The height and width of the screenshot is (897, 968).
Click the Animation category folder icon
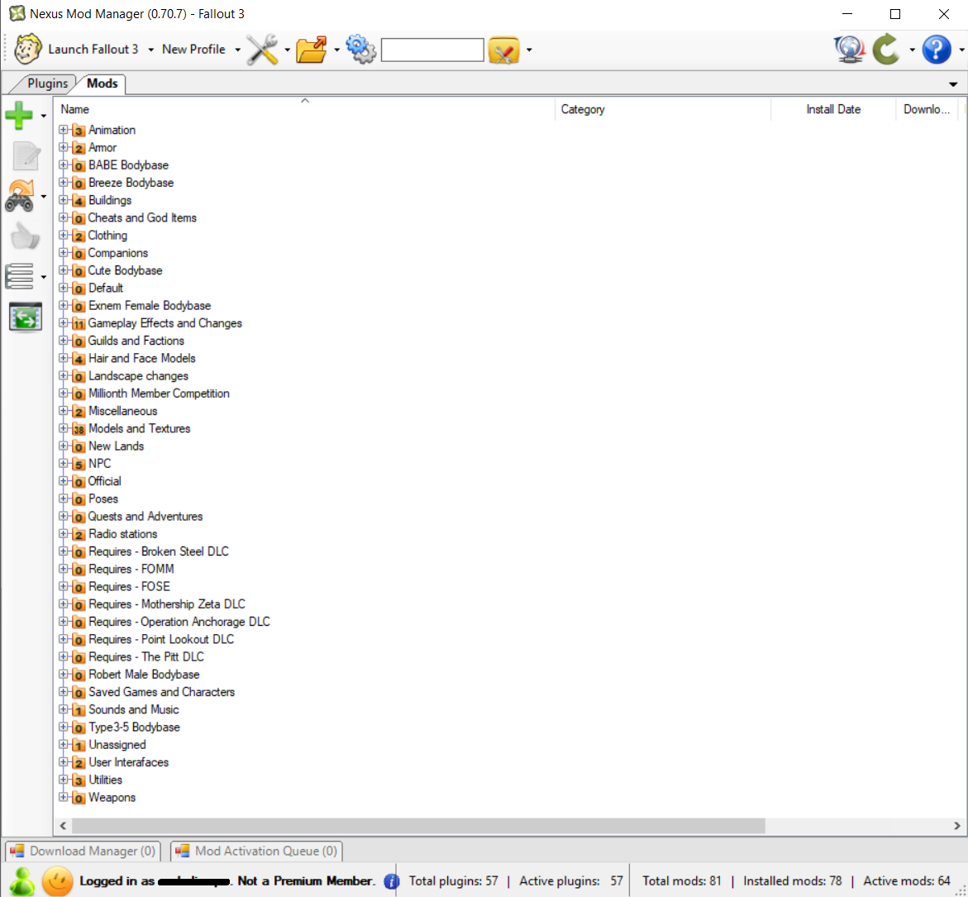click(79, 131)
